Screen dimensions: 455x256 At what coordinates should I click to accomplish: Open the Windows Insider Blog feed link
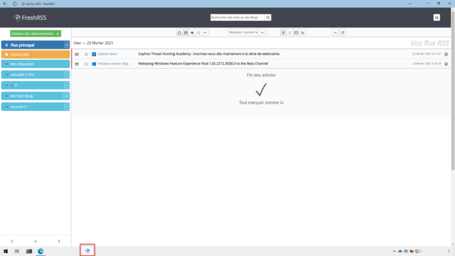point(113,63)
